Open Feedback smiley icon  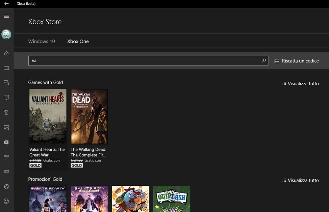pos(6,201)
